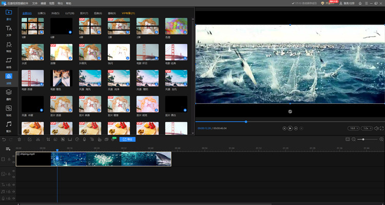This screenshot has height=205, width=385.
Task: Toggle visibility eye on the video track
Action: pos(14,156)
